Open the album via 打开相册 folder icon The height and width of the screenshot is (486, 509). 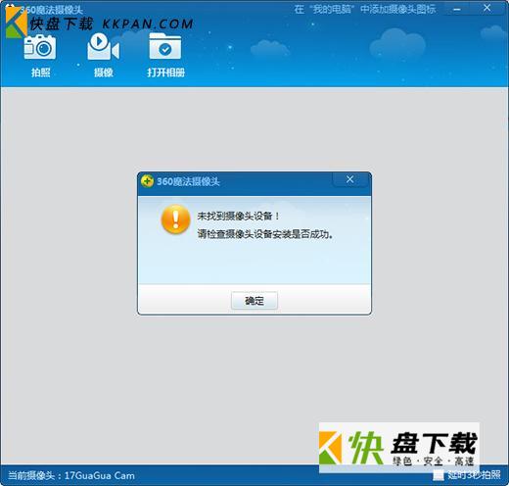point(165,46)
